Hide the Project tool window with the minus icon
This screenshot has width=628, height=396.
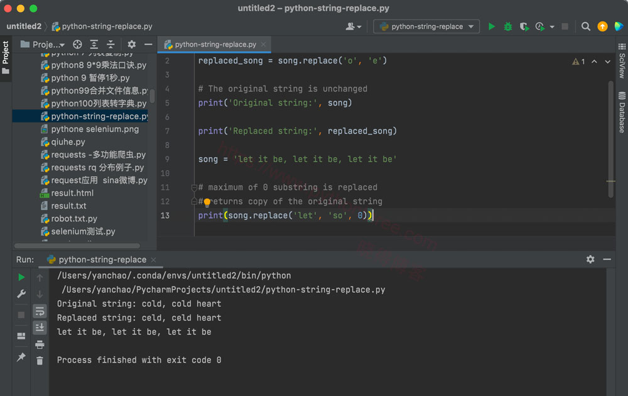pos(148,45)
